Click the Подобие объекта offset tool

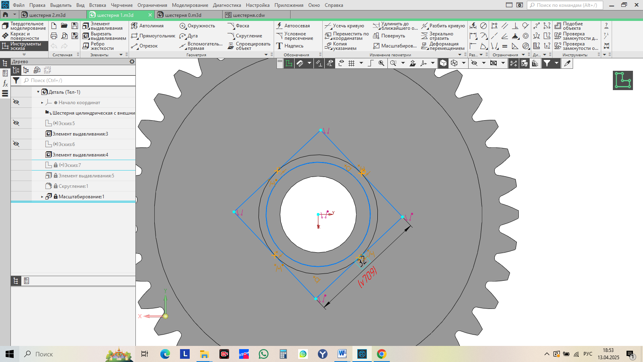coord(569,26)
